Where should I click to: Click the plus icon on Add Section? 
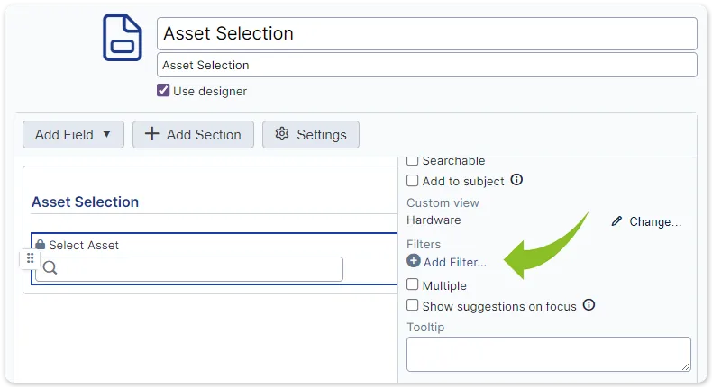tap(151, 134)
